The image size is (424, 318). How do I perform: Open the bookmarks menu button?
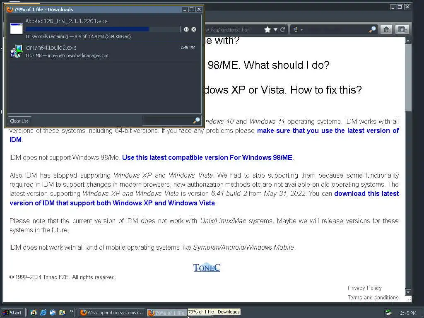point(402,29)
